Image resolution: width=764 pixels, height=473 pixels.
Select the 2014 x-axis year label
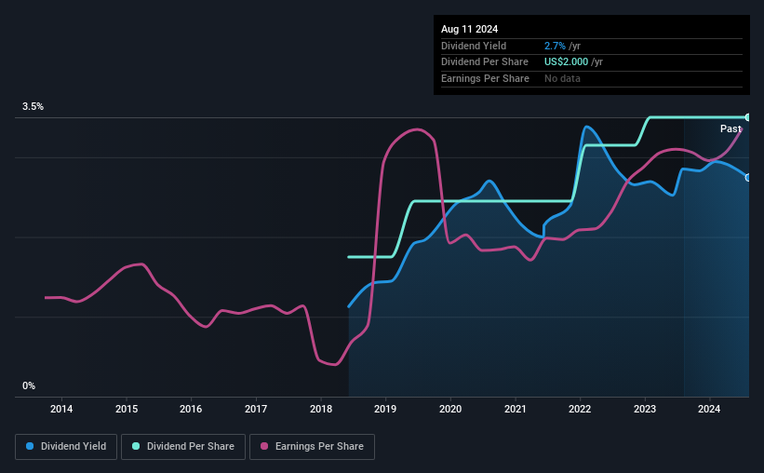tap(61, 409)
